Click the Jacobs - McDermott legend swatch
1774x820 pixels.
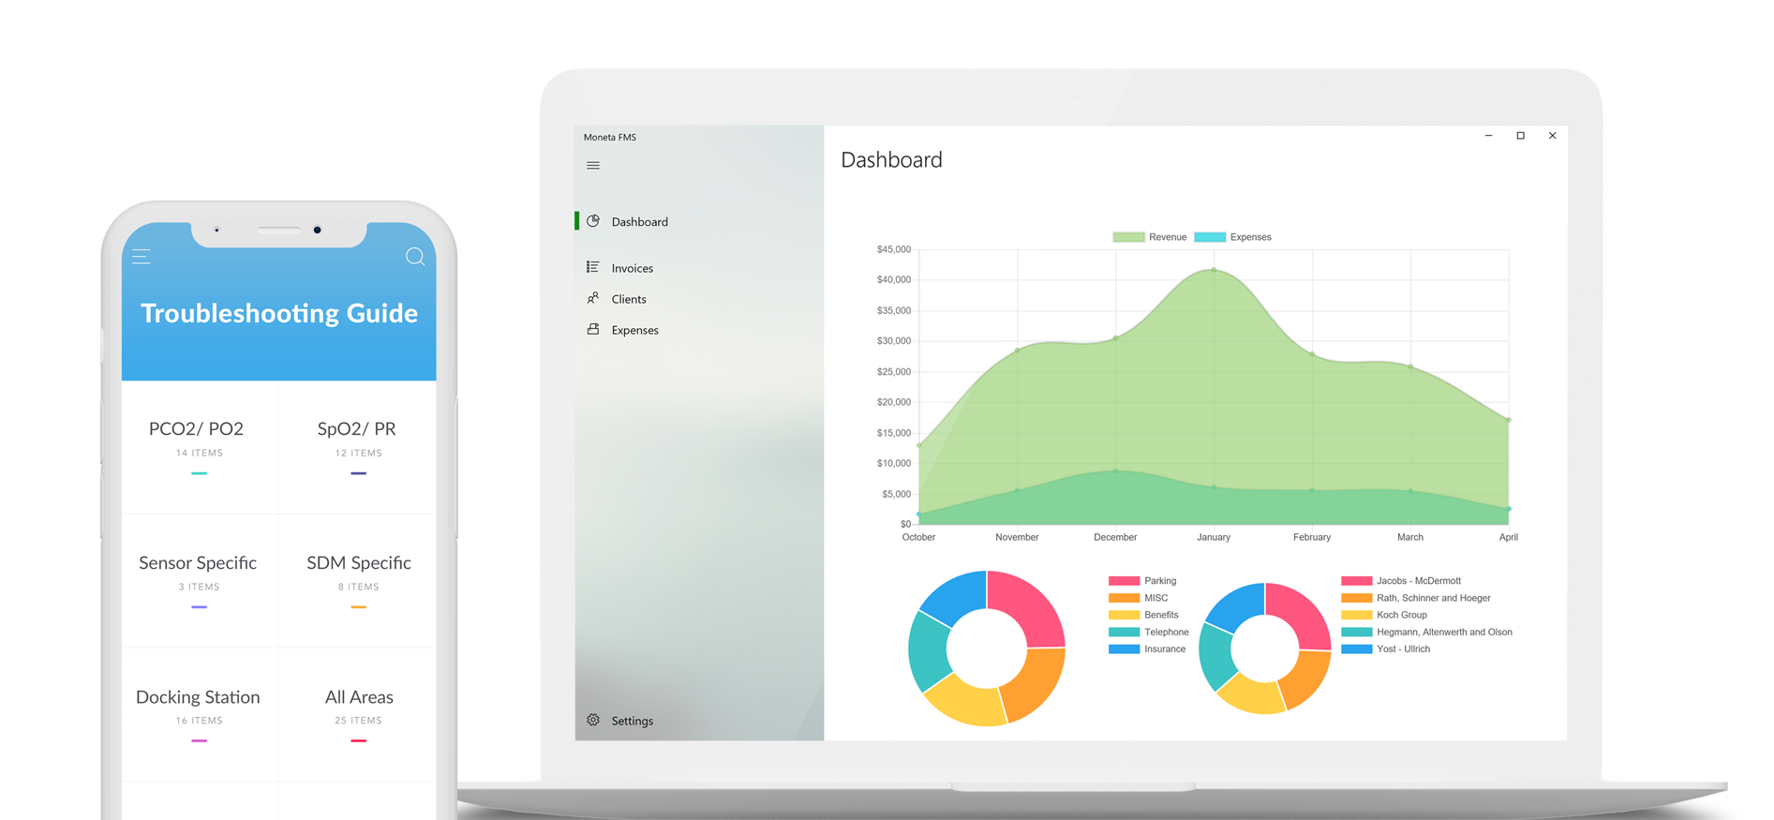coord(1356,581)
